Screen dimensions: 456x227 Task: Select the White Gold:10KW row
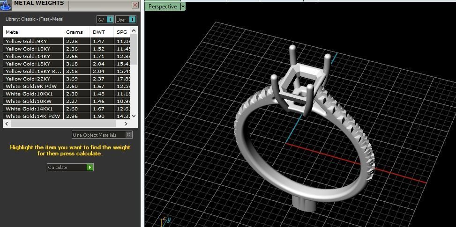tap(67, 101)
